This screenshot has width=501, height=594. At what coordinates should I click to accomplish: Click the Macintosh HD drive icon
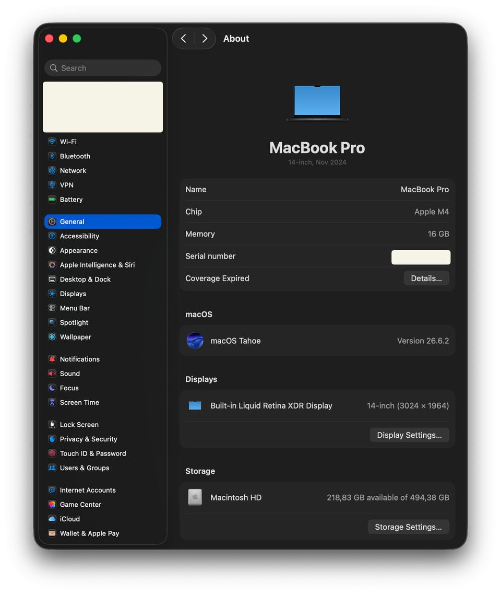pos(195,497)
